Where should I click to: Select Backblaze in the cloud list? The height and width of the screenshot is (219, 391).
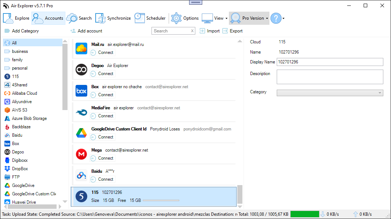tap(21, 127)
